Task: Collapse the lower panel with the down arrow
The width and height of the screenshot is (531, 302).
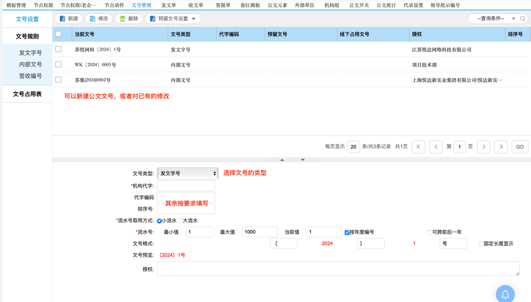Action: (302, 159)
